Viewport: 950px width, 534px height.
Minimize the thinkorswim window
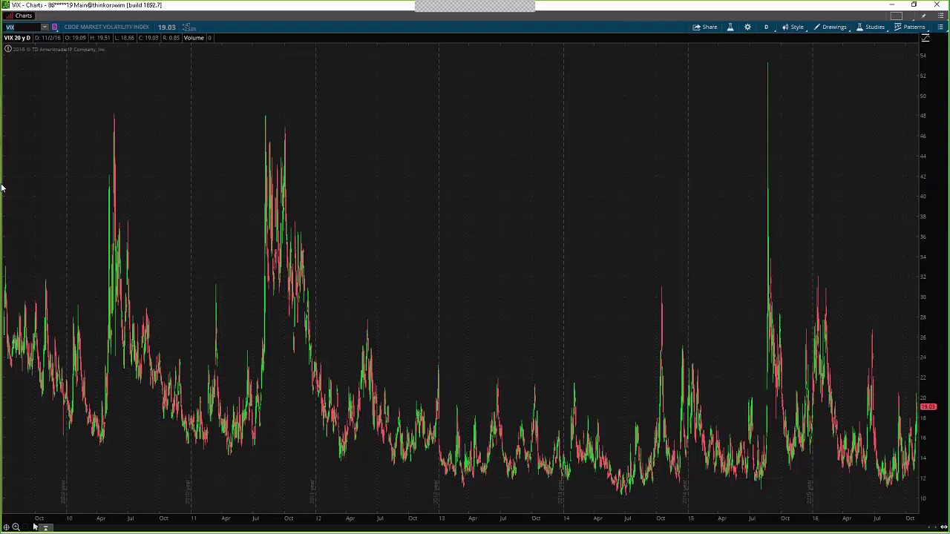tap(891, 4)
